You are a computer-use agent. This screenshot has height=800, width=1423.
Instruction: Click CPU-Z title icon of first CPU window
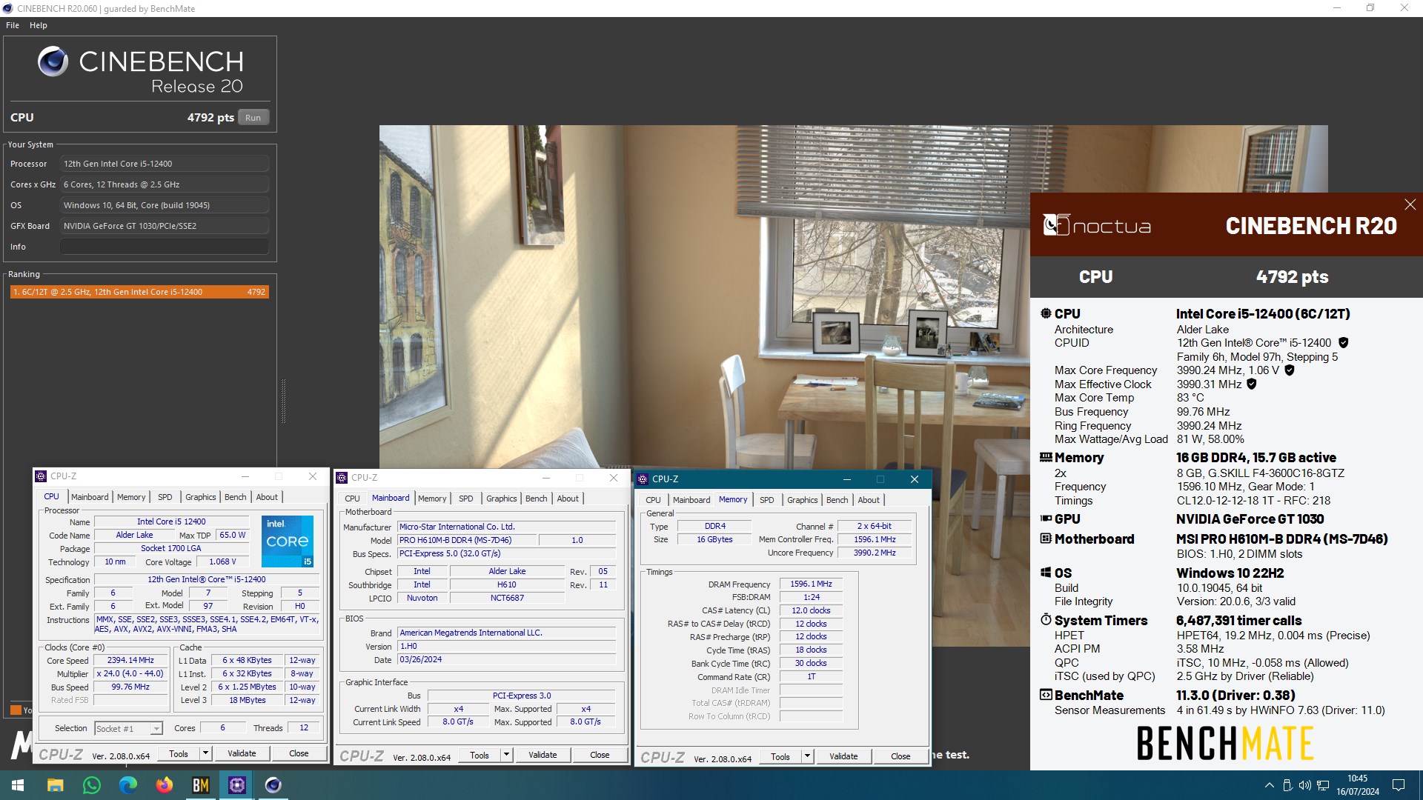coord(41,476)
